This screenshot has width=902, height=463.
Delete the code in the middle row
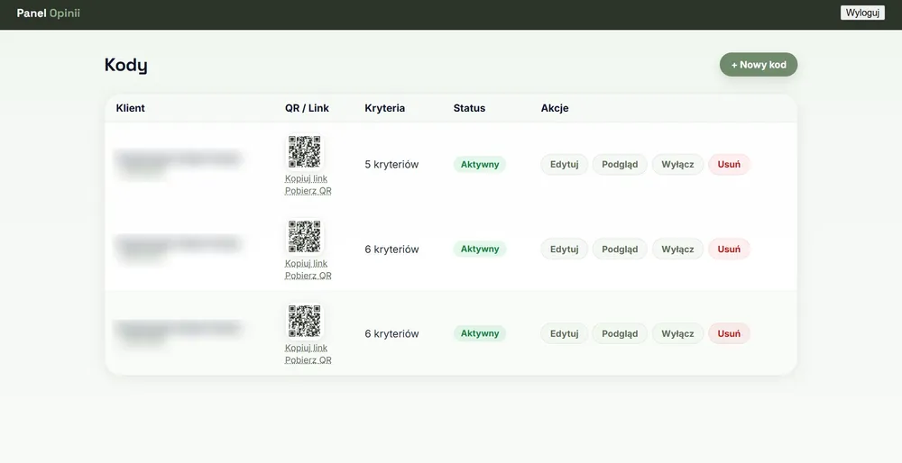(729, 250)
